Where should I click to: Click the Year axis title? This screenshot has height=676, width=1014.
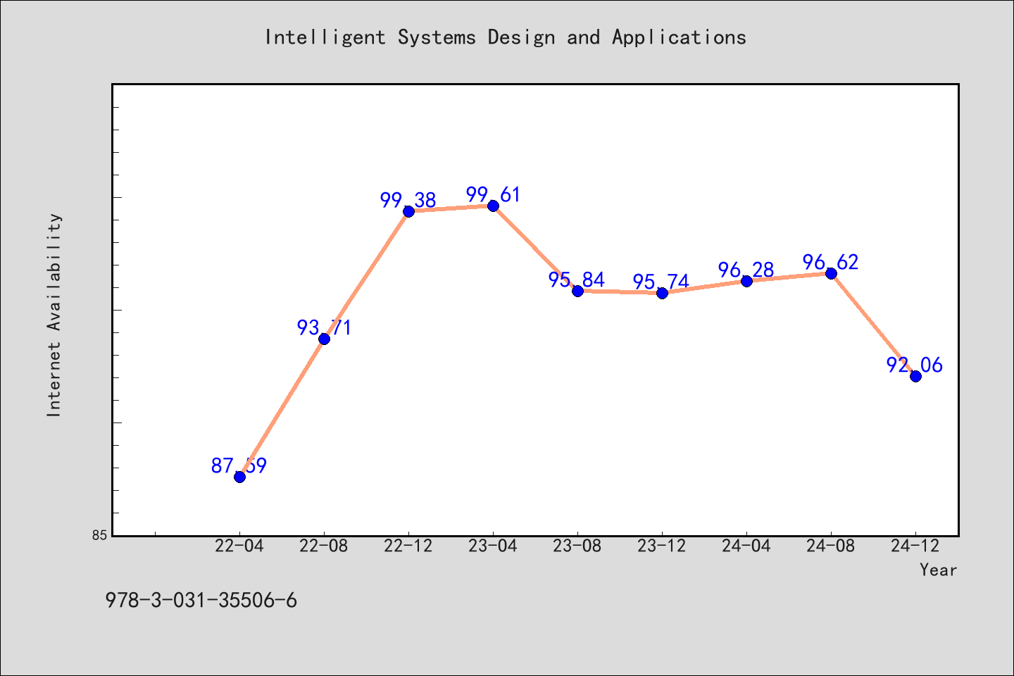click(938, 570)
